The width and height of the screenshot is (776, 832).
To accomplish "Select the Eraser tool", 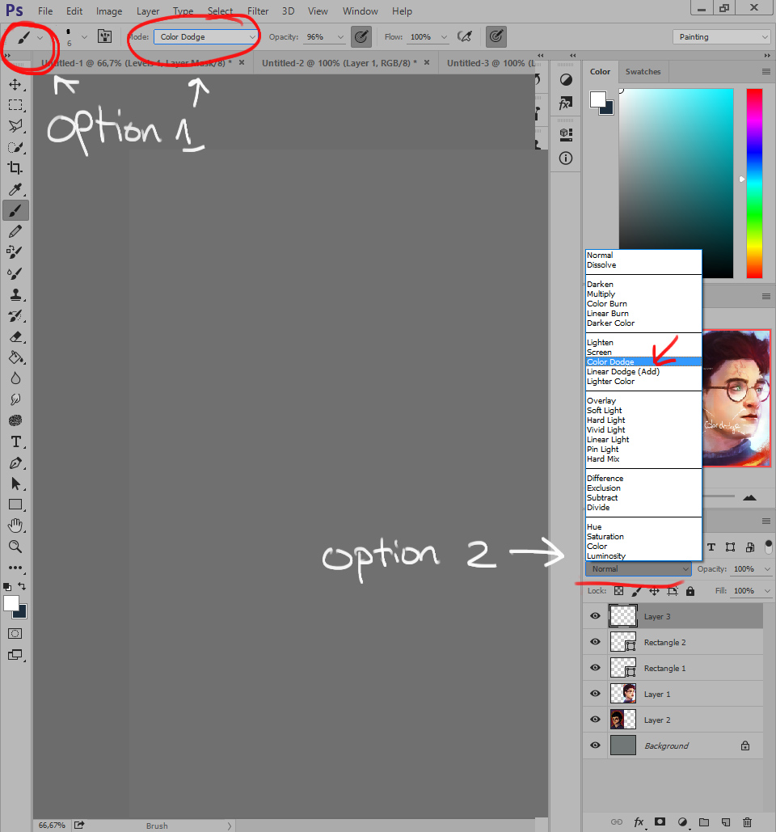I will pos(15,336).
